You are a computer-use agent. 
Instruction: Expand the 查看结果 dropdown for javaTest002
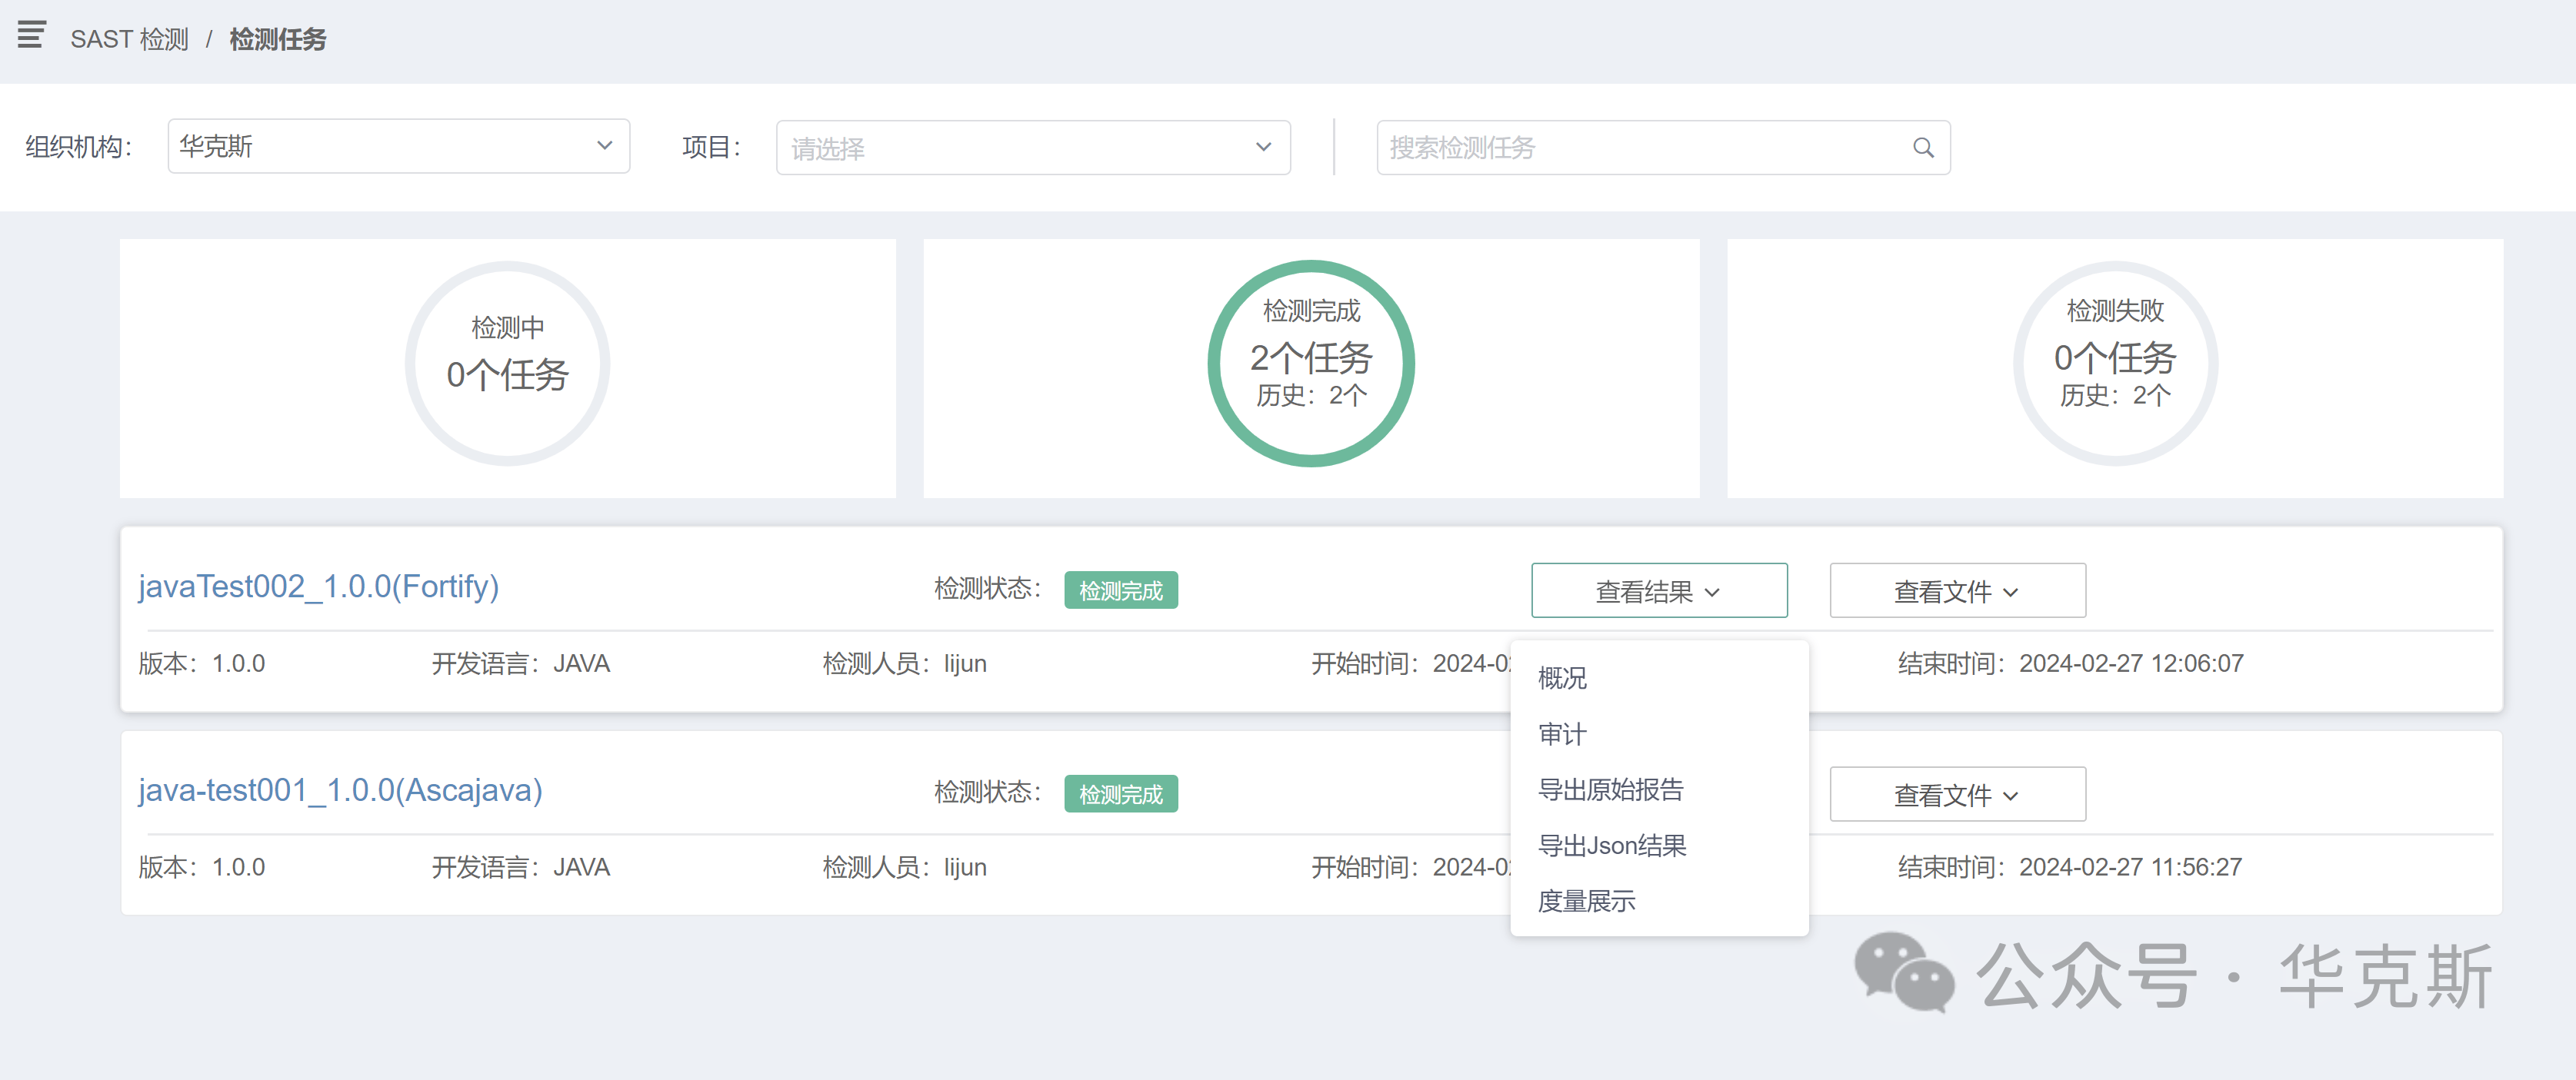(x=1658, y=590)
